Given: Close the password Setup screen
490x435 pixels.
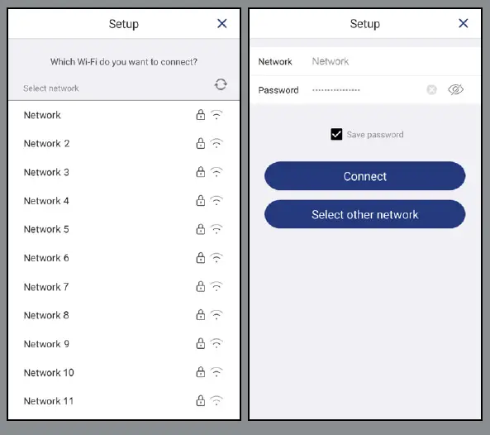Looking at the screenshot, I should click(x=463, y=23).
